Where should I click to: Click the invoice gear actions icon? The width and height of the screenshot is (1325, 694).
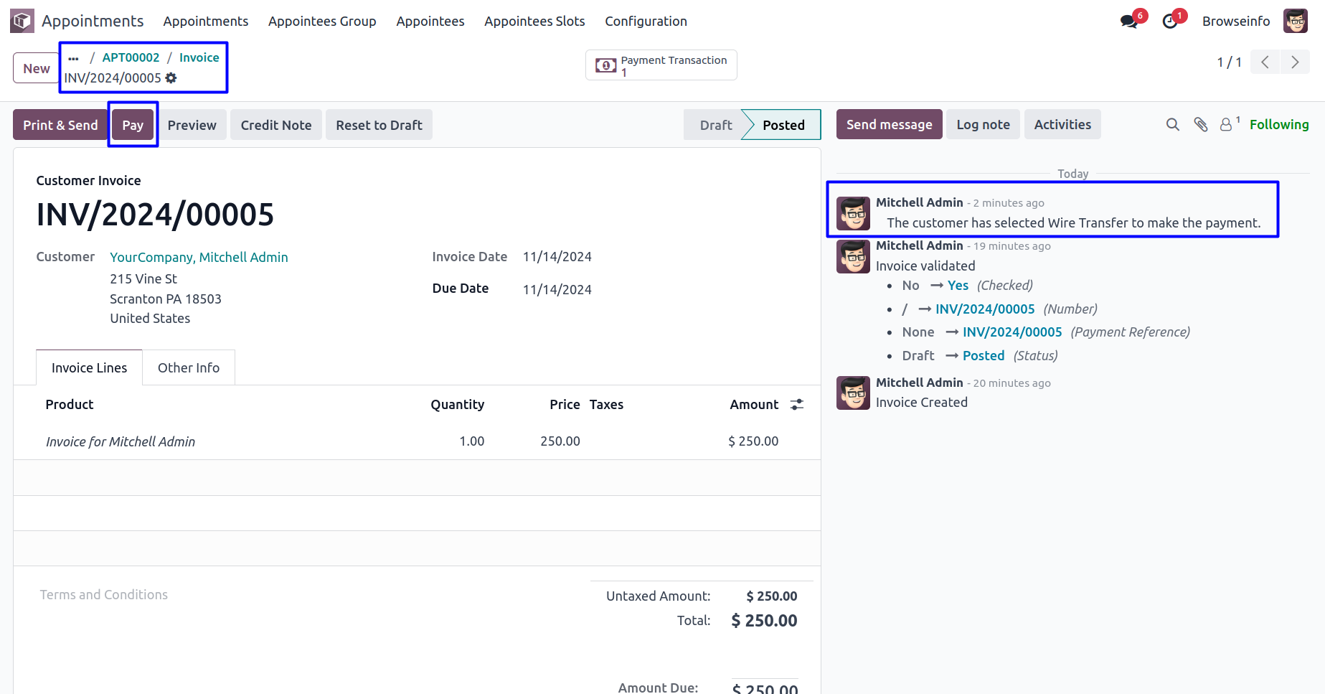[x=171, y=78]
